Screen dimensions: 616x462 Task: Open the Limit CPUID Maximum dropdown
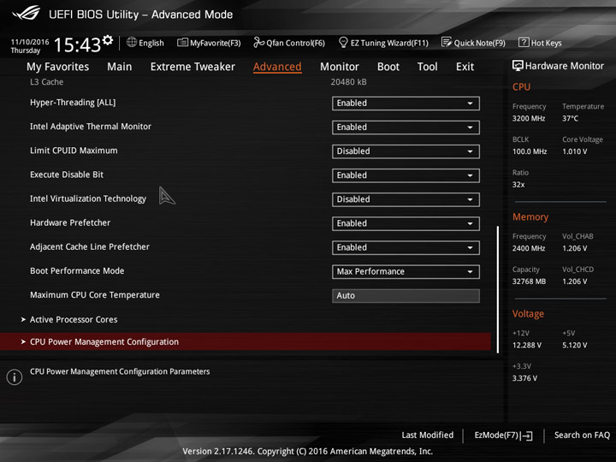(406, 151)
